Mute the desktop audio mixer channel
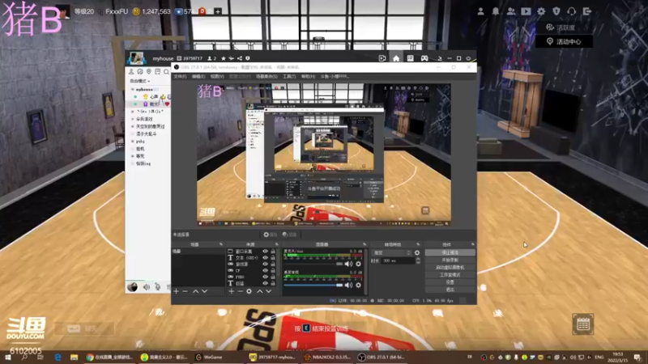This screenshot has width=648, height=364. (349, 285)
